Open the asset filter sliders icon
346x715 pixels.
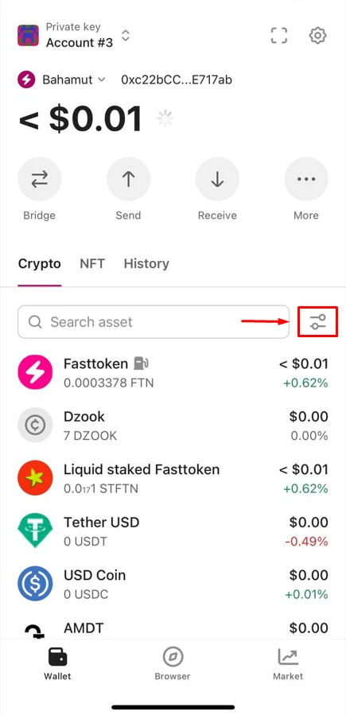pyautogui.click(x=317, y=322)
